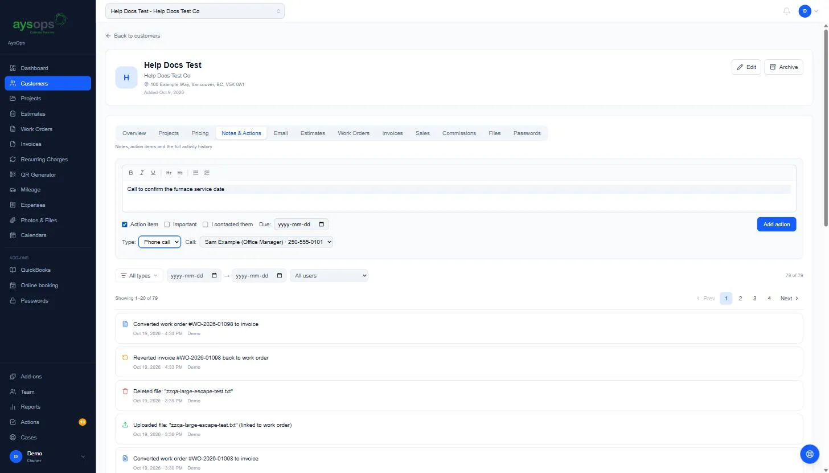Image resolution: width=829 pixels, height=473 pixels.
Task: Apply bold formatting in note editor
Action: [x=130, y=173]
